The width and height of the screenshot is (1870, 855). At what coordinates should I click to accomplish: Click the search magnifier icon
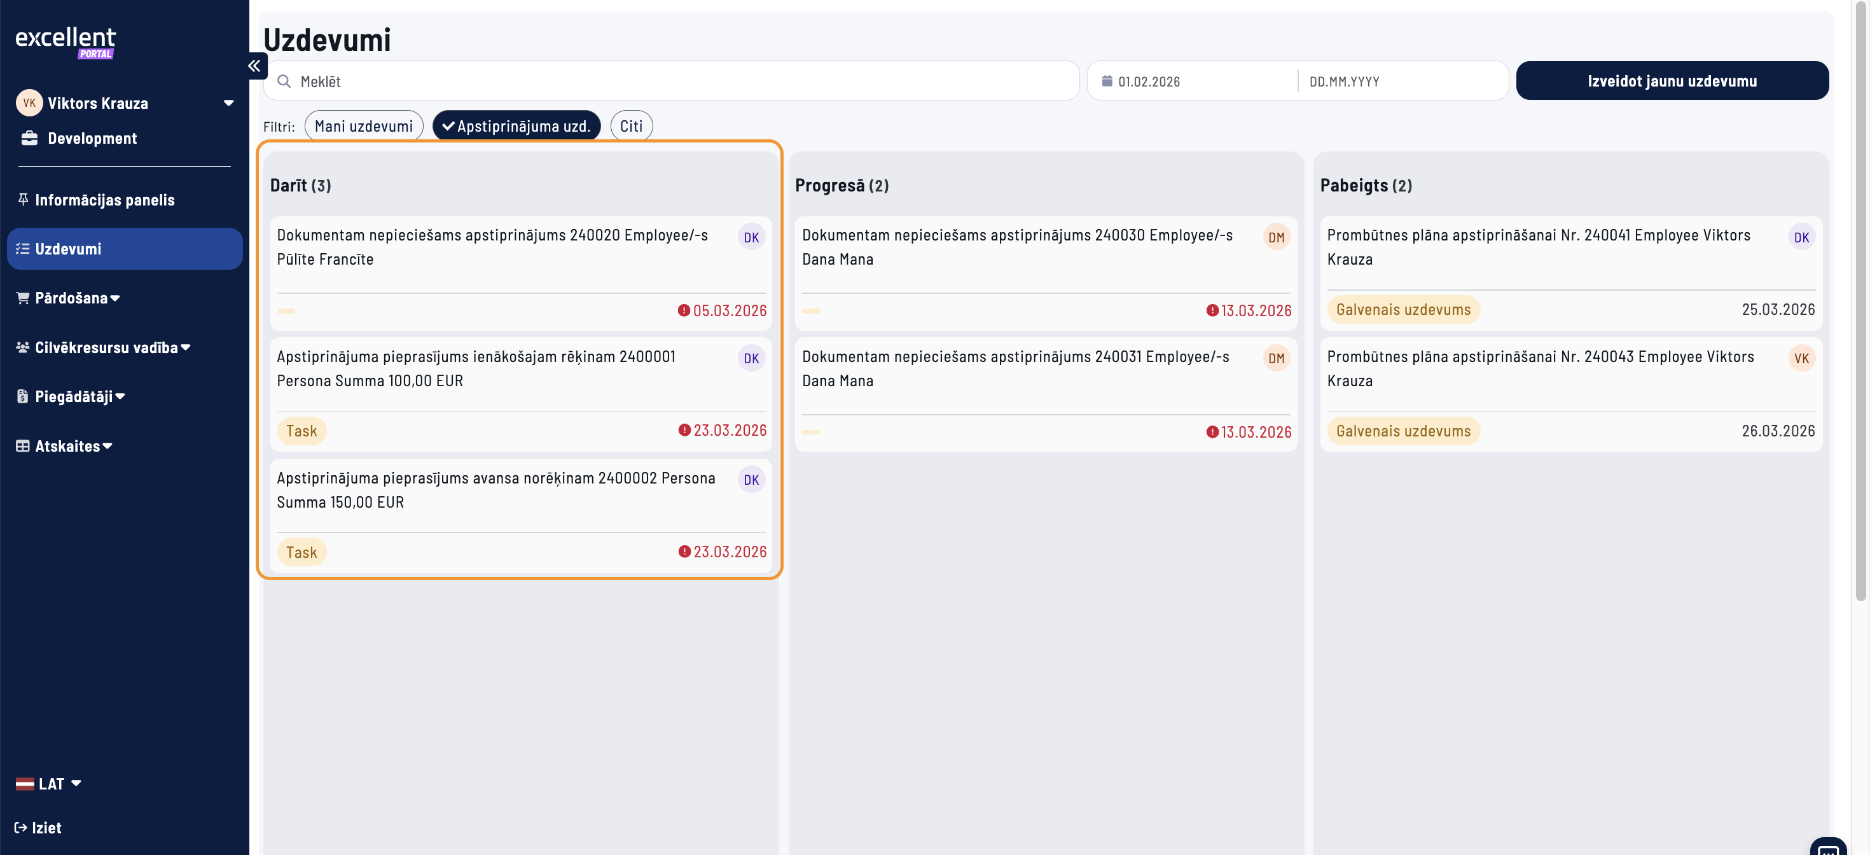pos(284,81)
